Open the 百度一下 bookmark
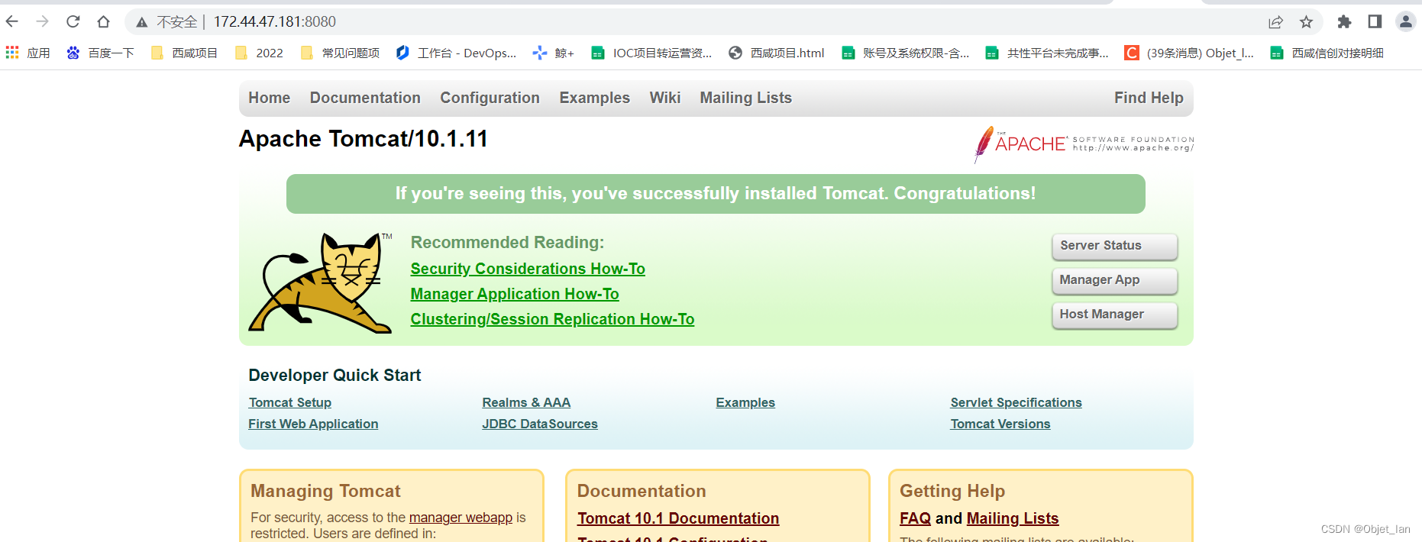Screen dimensions: 1422x542 [x=100, y=53]
